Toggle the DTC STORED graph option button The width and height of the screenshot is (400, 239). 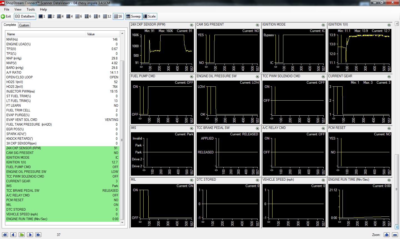point(257,180)
